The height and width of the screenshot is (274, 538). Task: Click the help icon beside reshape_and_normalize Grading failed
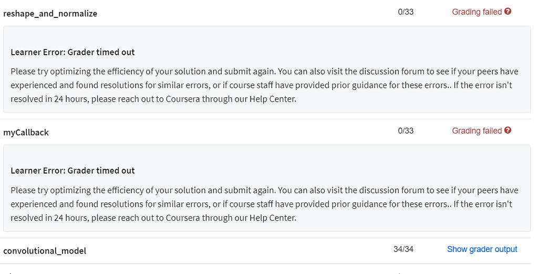[508, 12]
